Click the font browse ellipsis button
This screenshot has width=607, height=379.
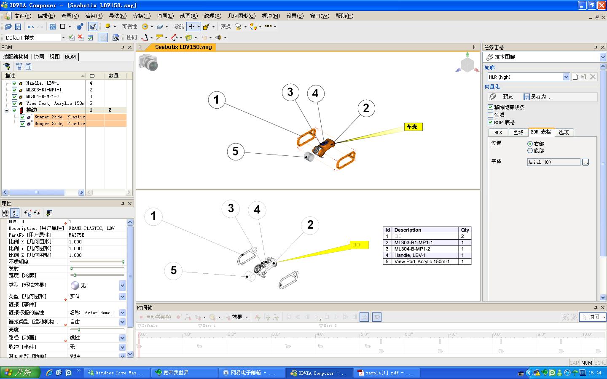[x=586, y=162]
